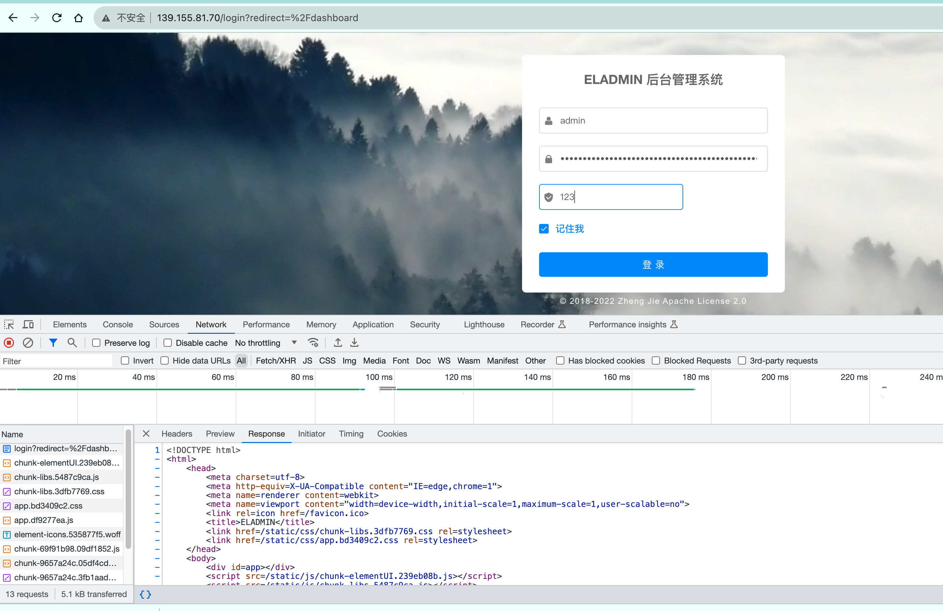Select the login?redirect document request

(x=61, y=448)
